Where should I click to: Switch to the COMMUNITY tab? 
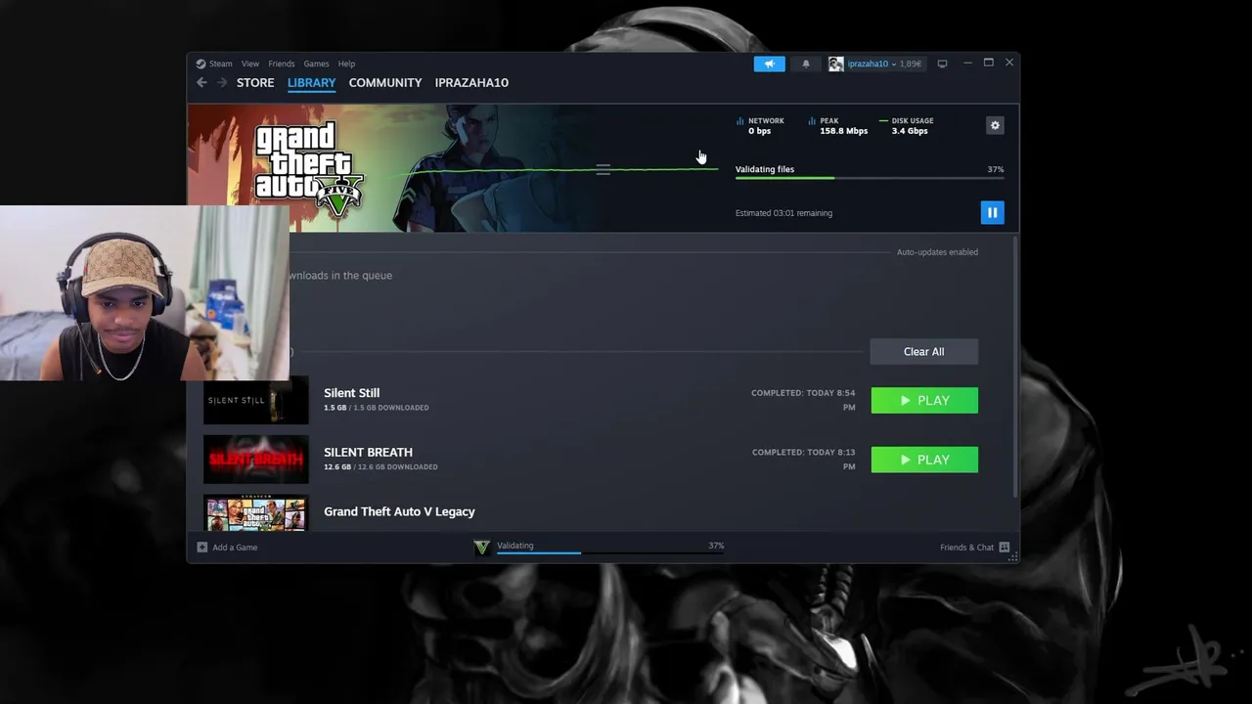point(385,83)
